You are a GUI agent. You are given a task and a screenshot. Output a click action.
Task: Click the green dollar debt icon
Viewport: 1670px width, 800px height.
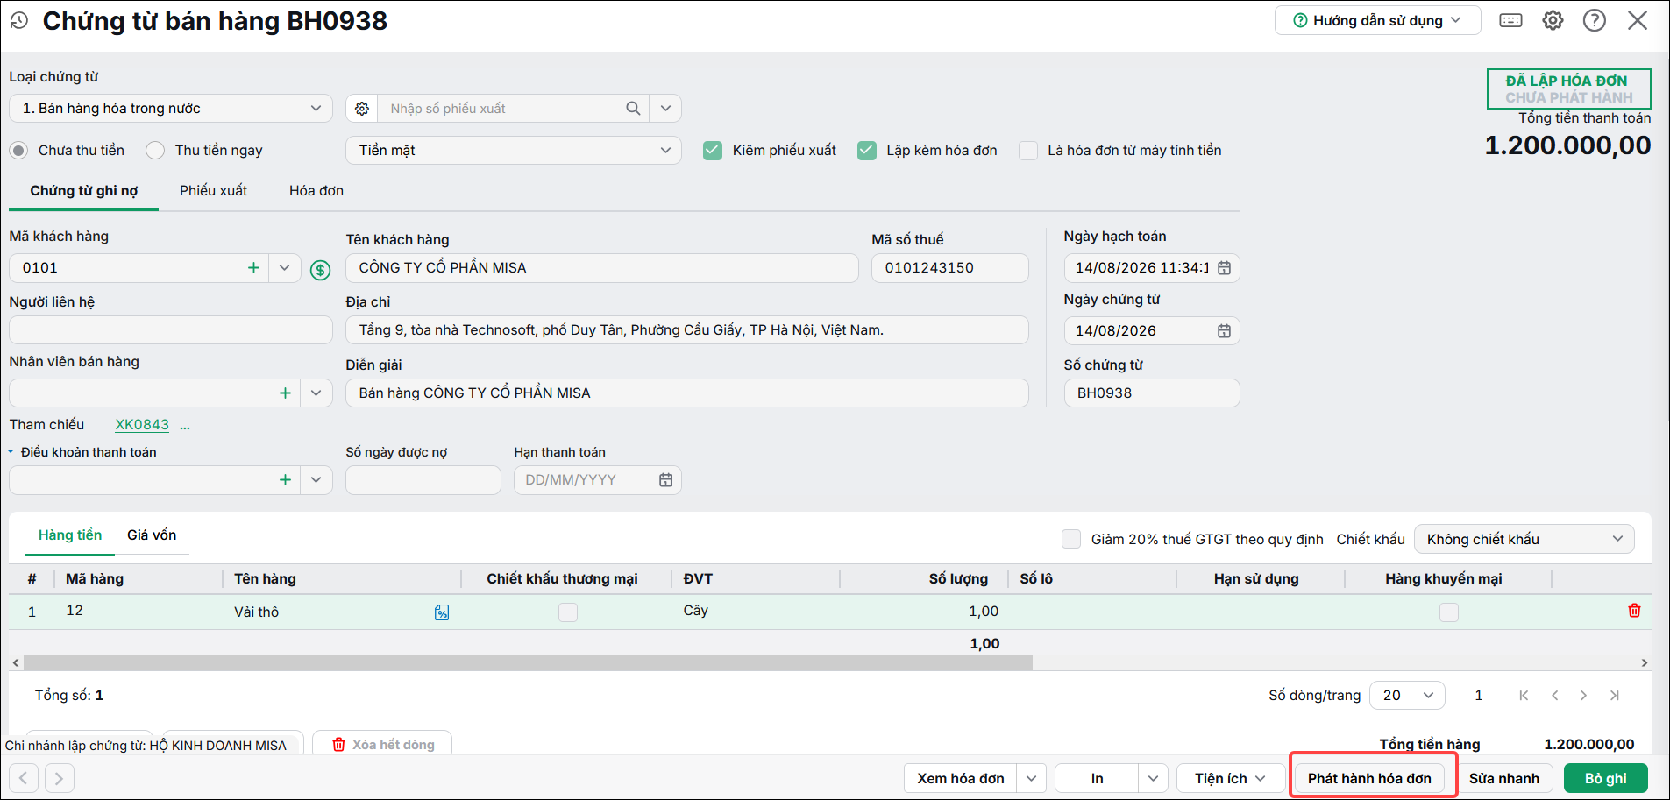(321, 270)
